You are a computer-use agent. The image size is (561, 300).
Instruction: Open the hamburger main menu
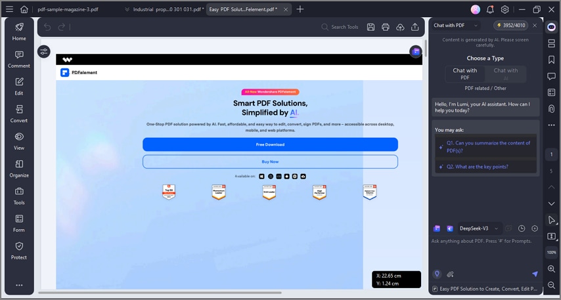pyautogui.click(x=10, y=9)
